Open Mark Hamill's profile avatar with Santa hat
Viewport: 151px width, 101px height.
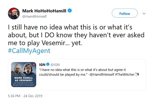pyautogui.click(x=14, y=14)
